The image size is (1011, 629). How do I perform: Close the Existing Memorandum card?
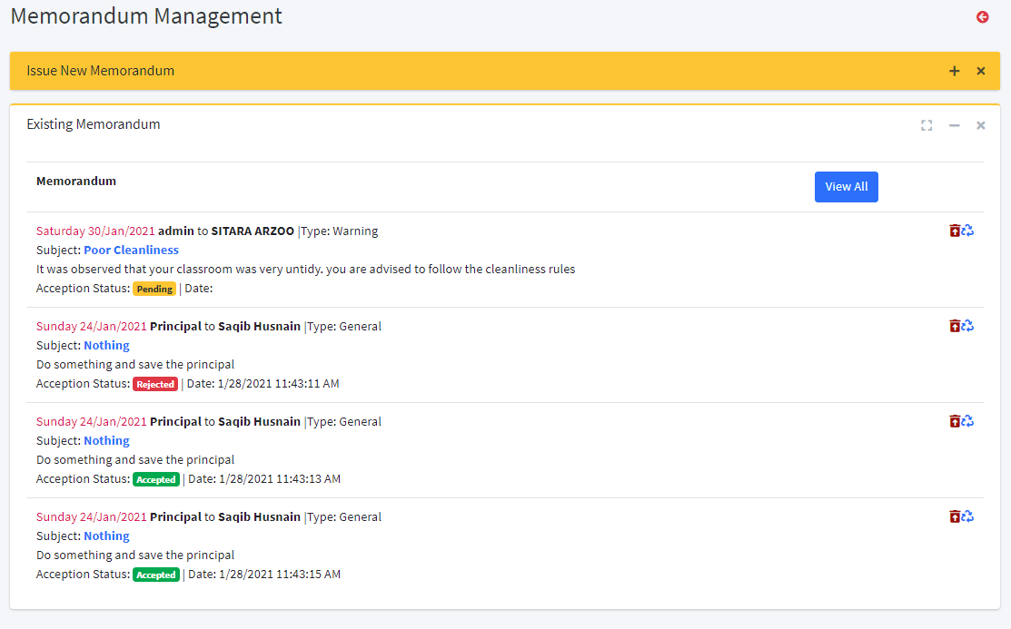click(981, 125)
